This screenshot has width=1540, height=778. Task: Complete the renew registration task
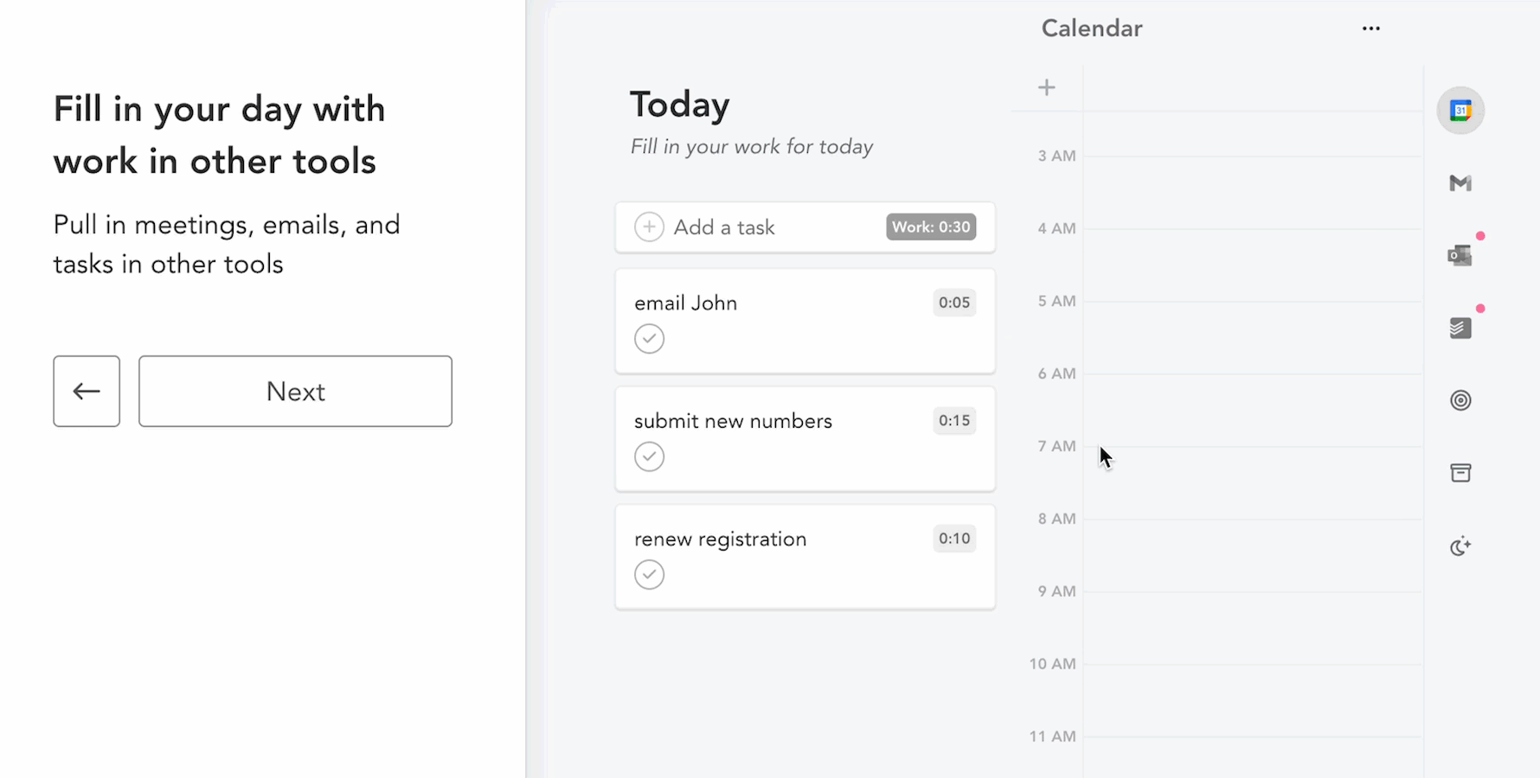pyautogui.click(x=649, y=574)
